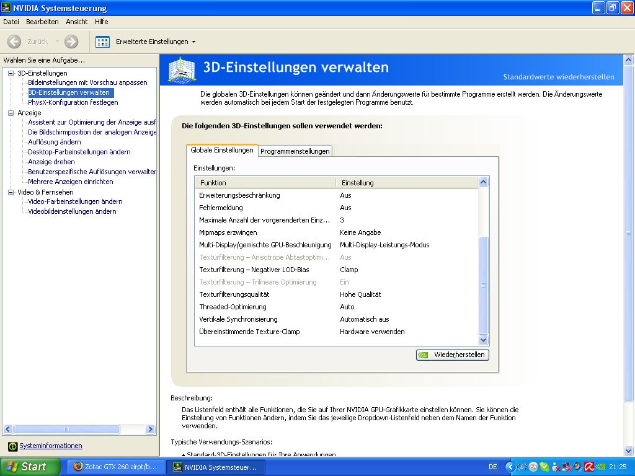Click the Erweiterte Einstellungen grid icon
635x476 pixels.
coord(102,42)
